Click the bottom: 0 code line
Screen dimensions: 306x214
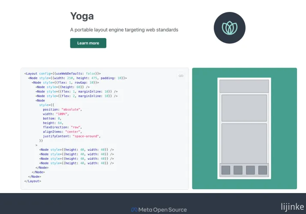coord(52,118)
